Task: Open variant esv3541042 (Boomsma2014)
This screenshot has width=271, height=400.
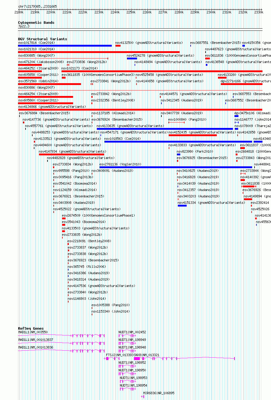Action: pos(75,183)
